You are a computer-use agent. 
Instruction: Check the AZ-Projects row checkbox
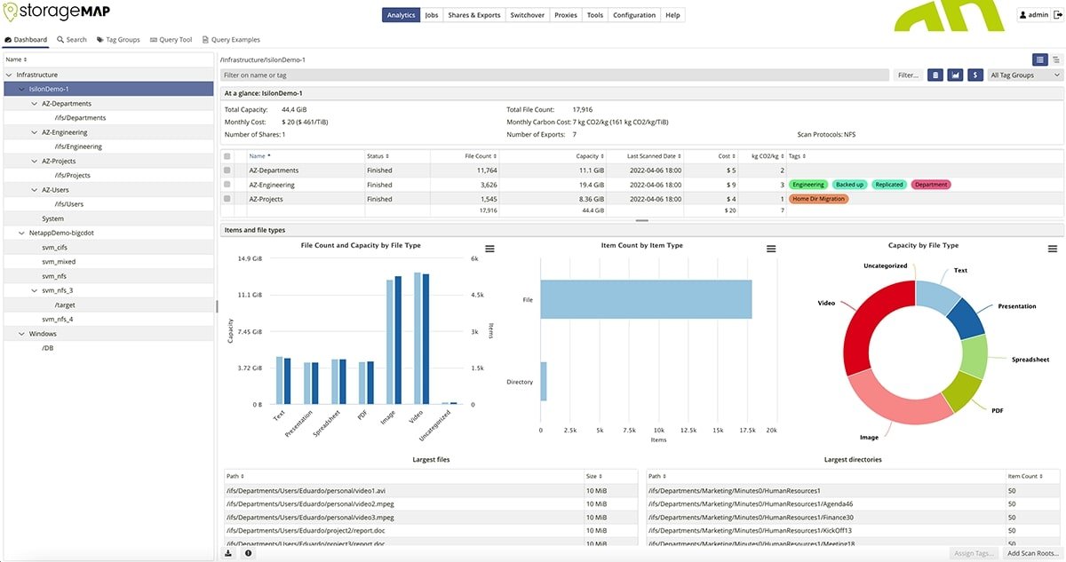pos(227,198)
